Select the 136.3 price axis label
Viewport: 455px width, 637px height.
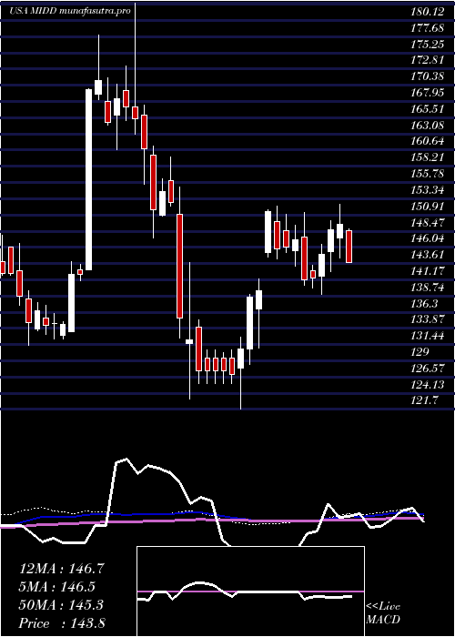pos(425,303)
